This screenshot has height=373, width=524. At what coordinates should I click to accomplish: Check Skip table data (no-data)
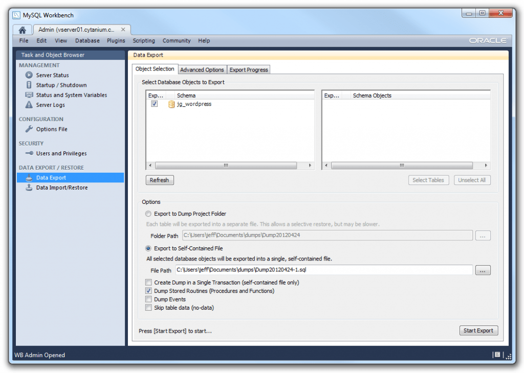tap(148, 307)
